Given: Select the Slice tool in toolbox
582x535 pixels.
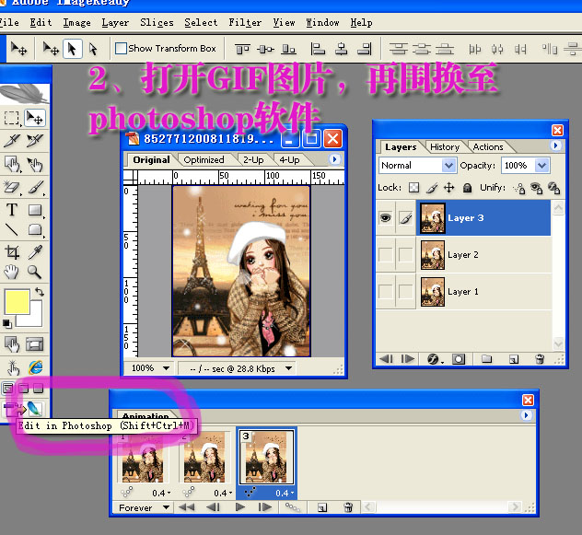Looking at the screenshot, I should pos(12,140).
